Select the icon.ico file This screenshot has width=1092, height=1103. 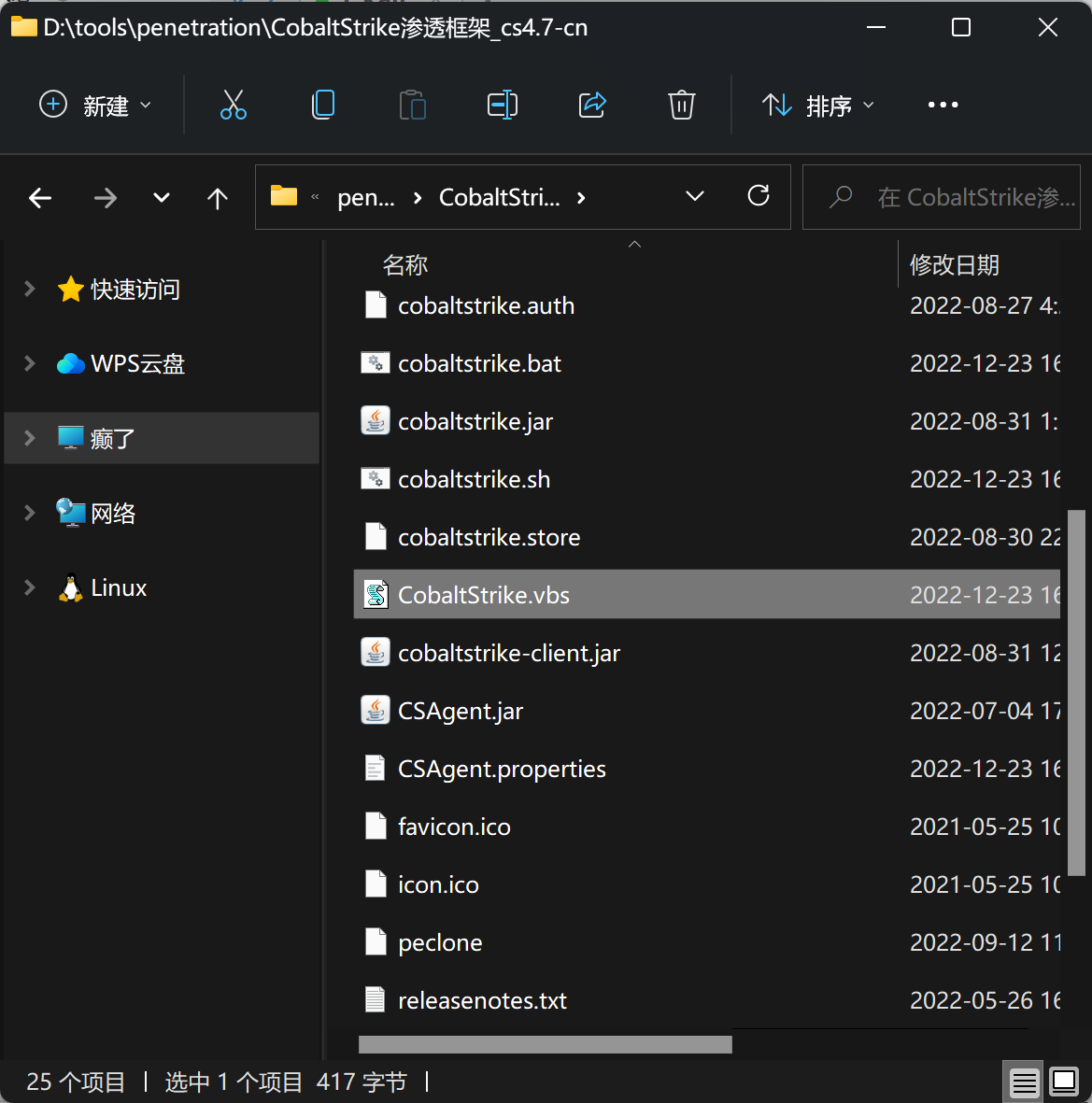coord(438,884)
